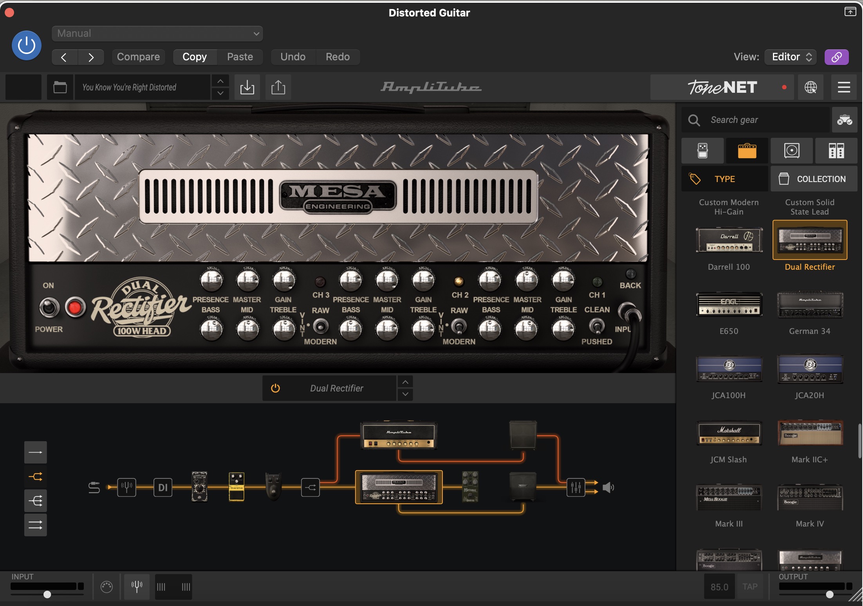Toggle the CH 2 RAW/VINT/MODERN mode switch
Viewport: 863px width, 606px height.
[459, 326]
